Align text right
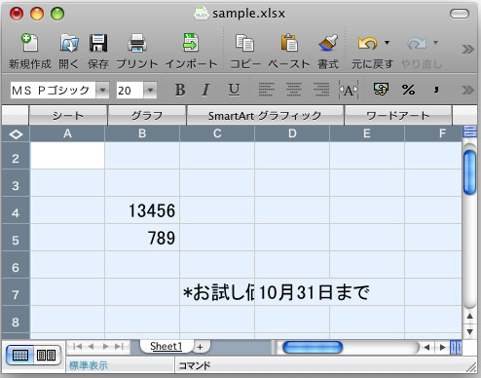The width and height of the screenshot is (481, 378). coord(321,90)
